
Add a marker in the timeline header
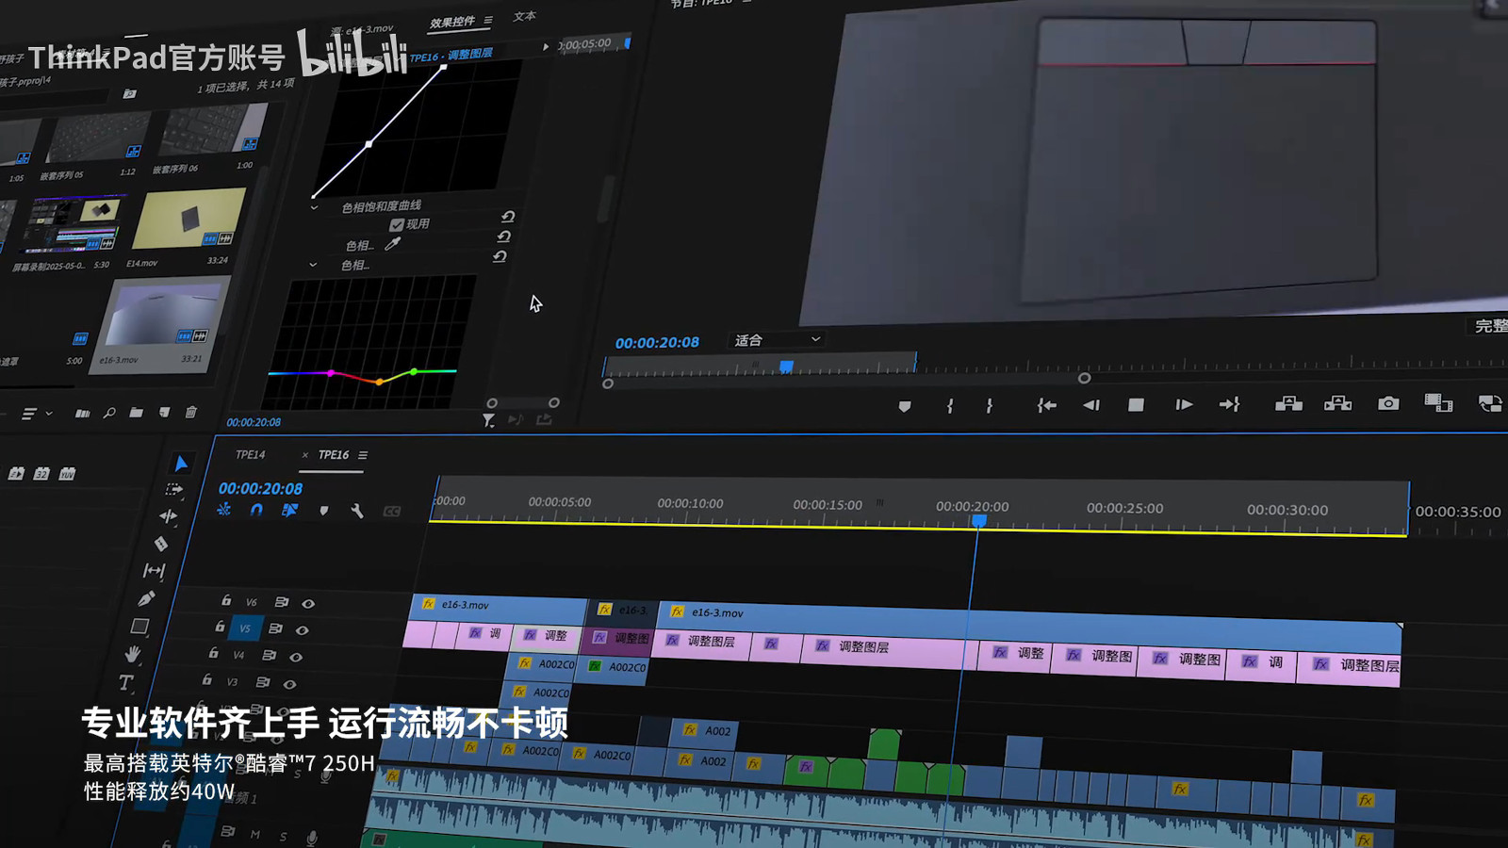(324, 511)
